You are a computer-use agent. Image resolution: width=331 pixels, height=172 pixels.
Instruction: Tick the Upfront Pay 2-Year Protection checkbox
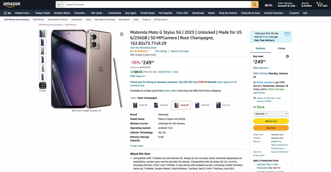[x=255, y=165]
